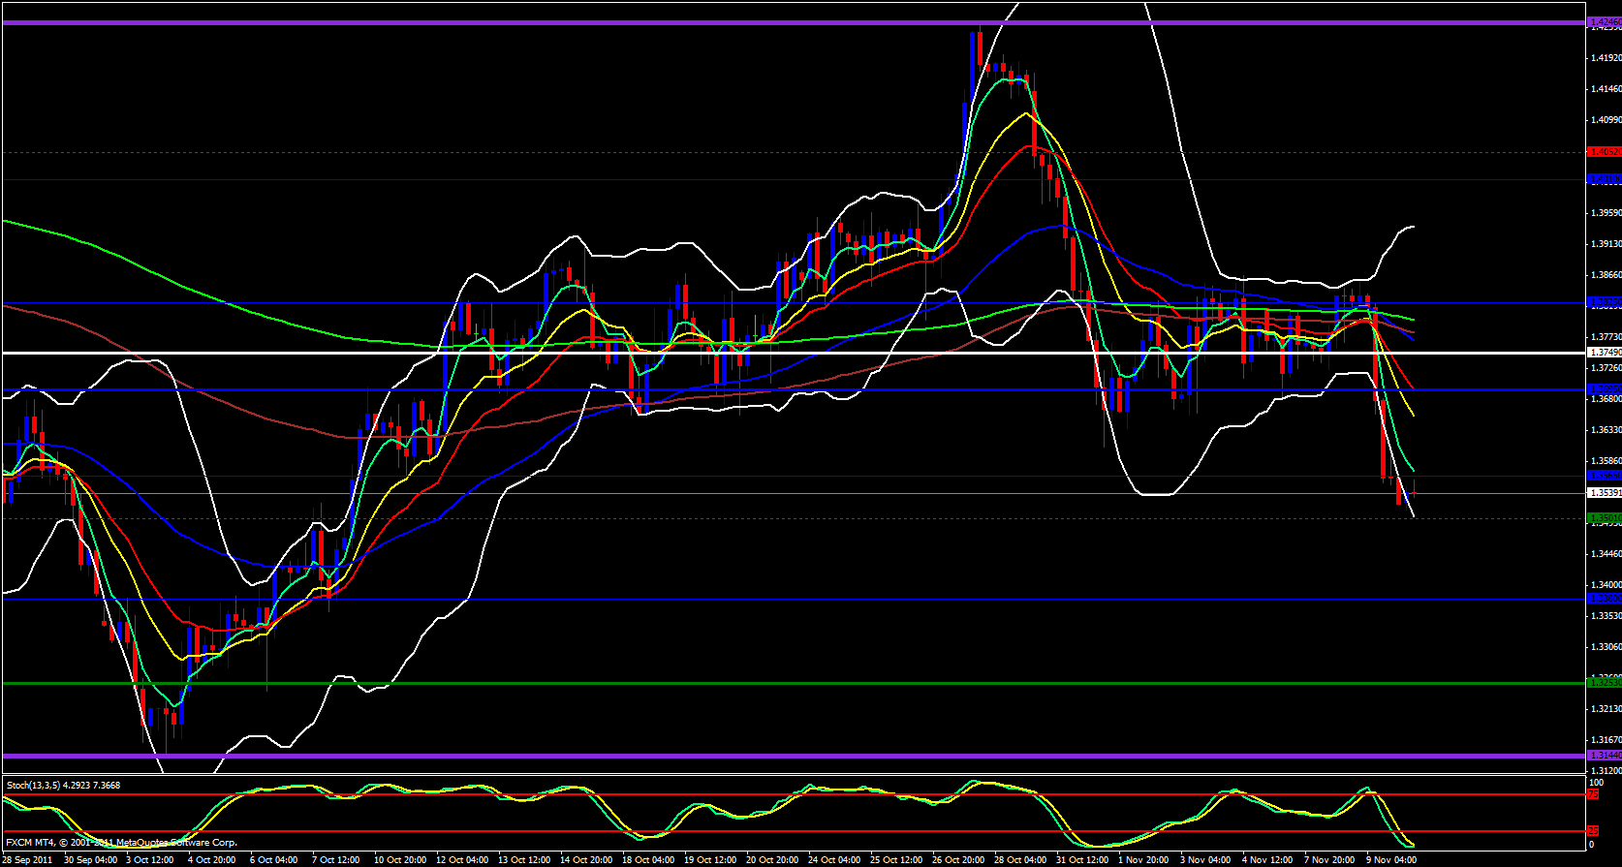Select the current price 1.35391 label
1622x867 pixels.
click(1604, 493)
